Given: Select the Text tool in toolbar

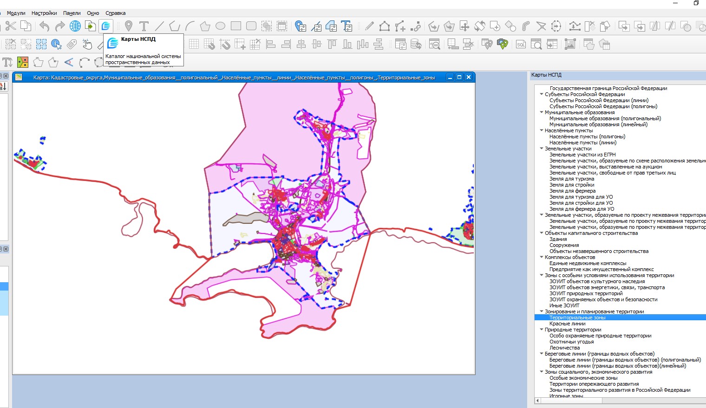Looking at the screenshot, I should 144,26.
